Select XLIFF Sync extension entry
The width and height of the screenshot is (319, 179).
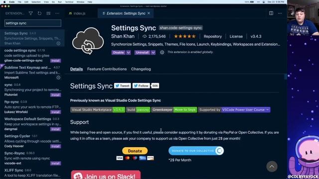(32, 173)
